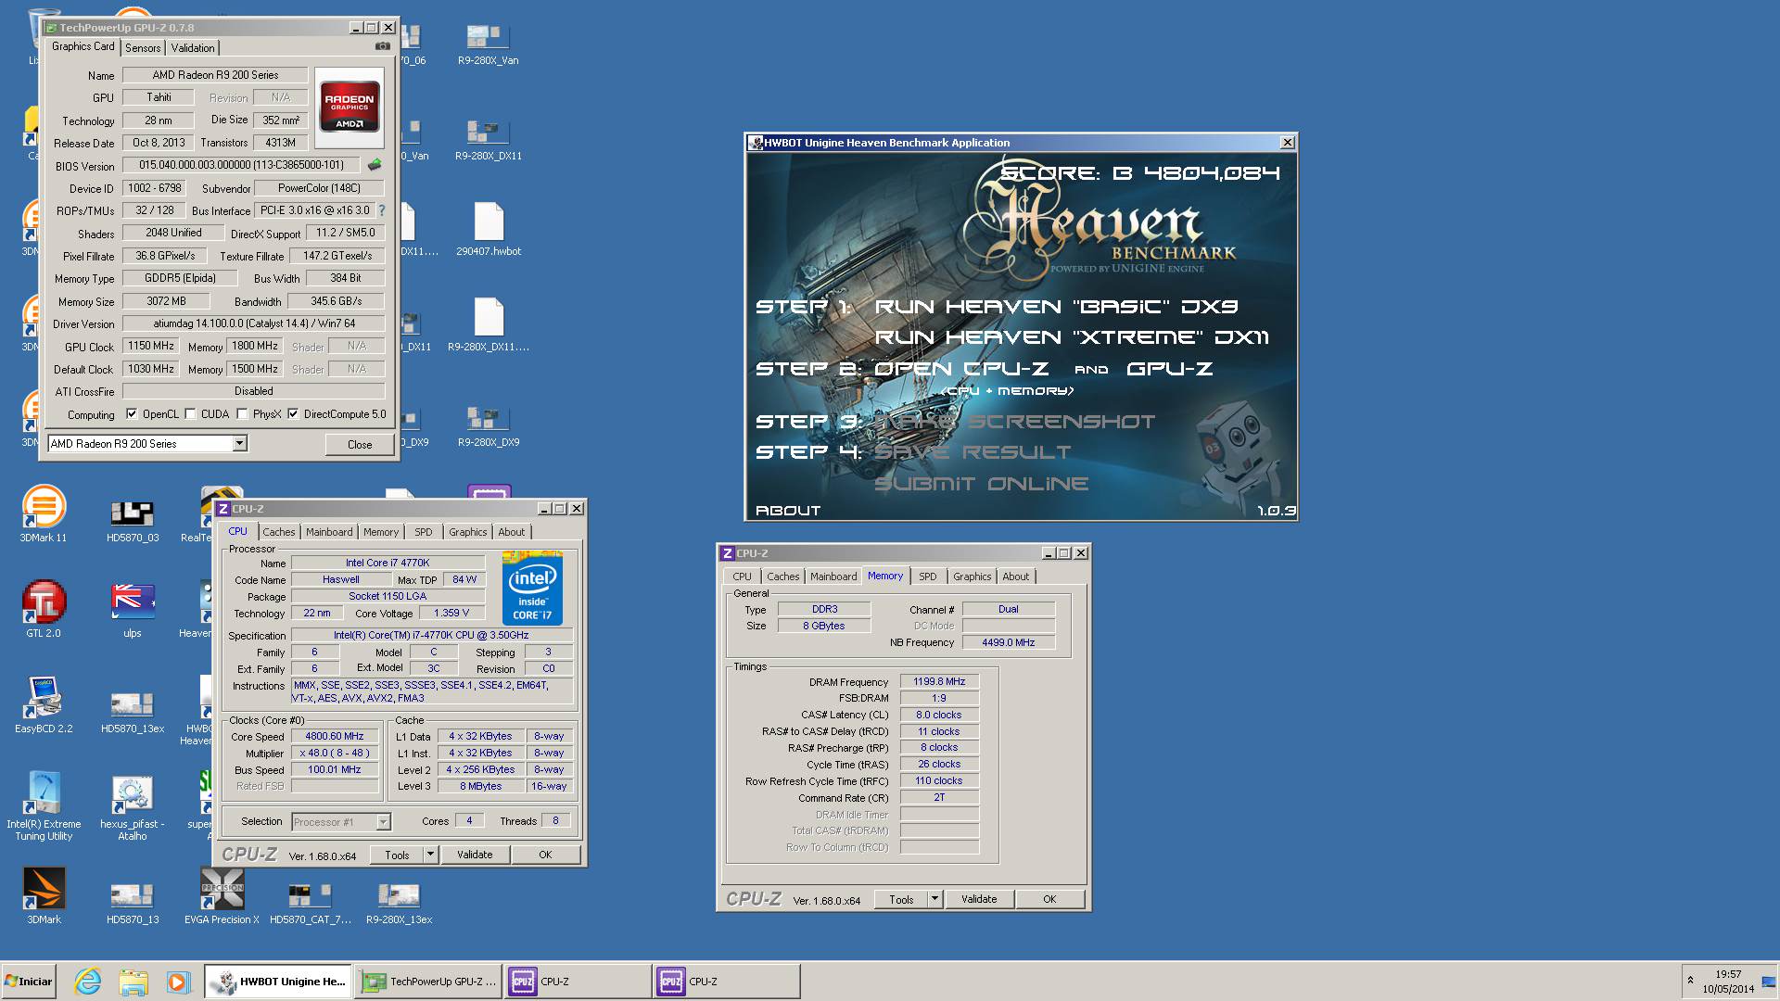Image resolution: width=1780 pixels, height=1001 pixels.
Task: Click RUN HEAVEN "XTREME" DX11 in HWBOT
Action: (x=1072, y=337)
